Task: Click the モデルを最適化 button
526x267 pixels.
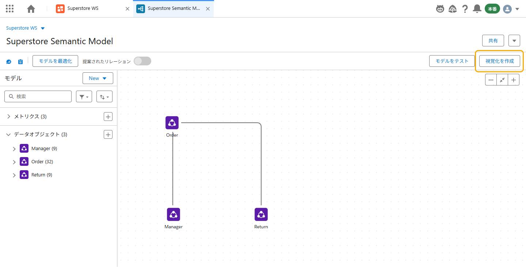Action: (55, 61)
